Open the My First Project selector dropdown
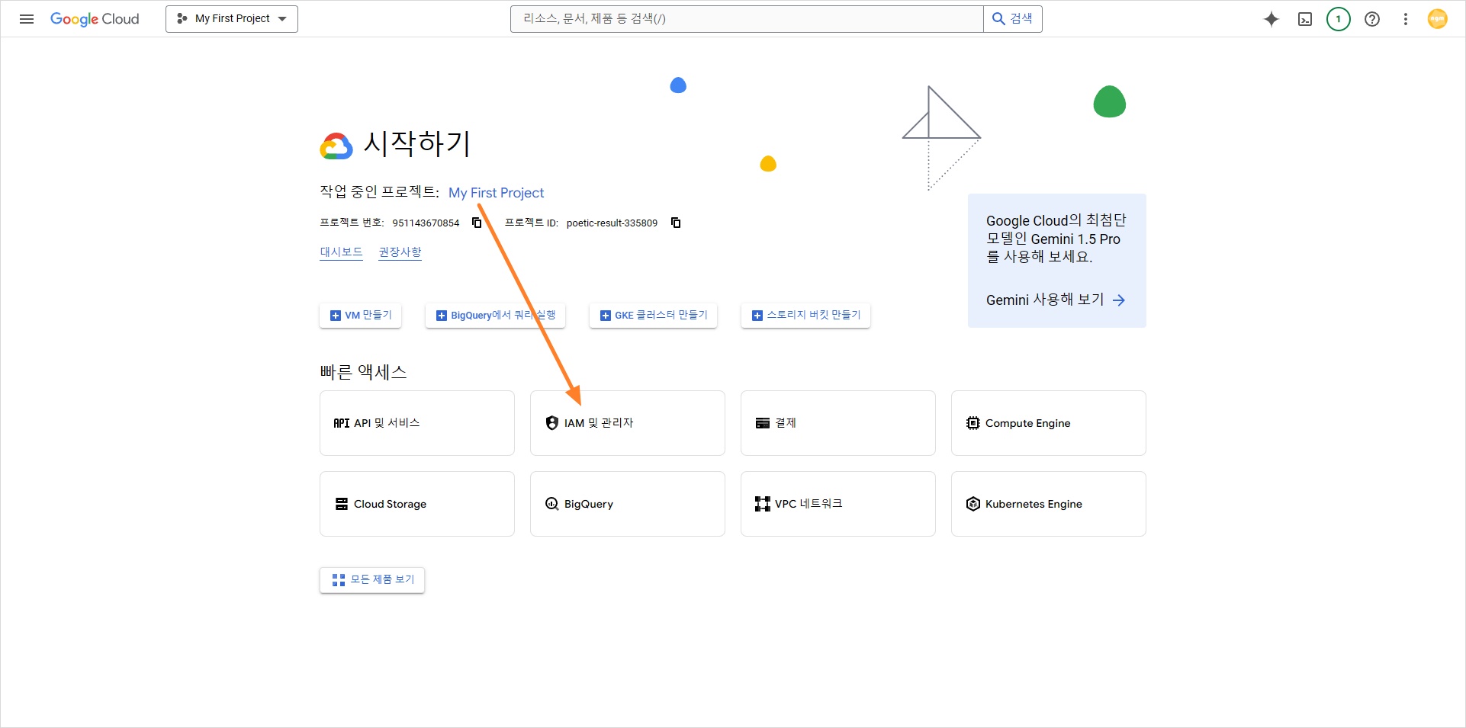1466x728 pixels. tap(232, 19)
